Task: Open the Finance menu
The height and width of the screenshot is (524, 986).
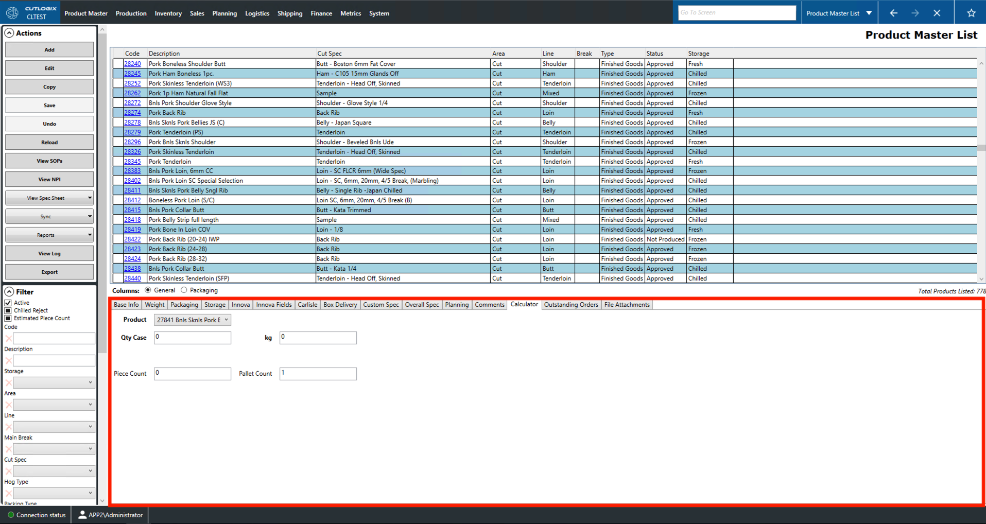Action: pyautogui.click(x=321, y=13)
